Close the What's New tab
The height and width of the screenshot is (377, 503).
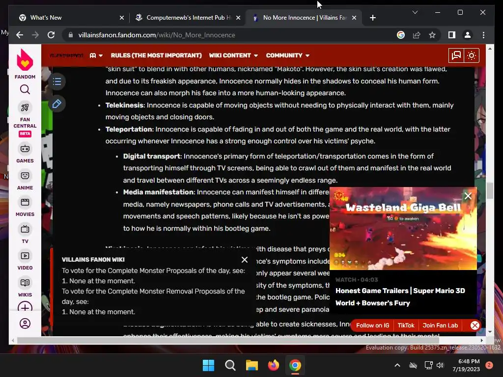(x=122, y=18)
